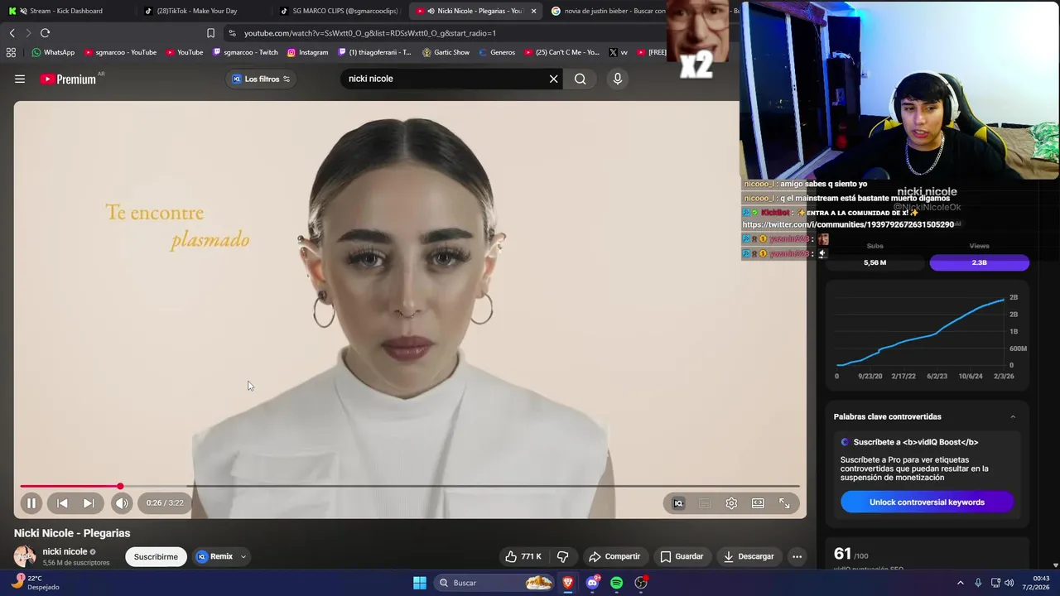Open YouTube bookmark
Viewport: 1060px width, 596px height.
pyautogui.click(x=184, y=52)
